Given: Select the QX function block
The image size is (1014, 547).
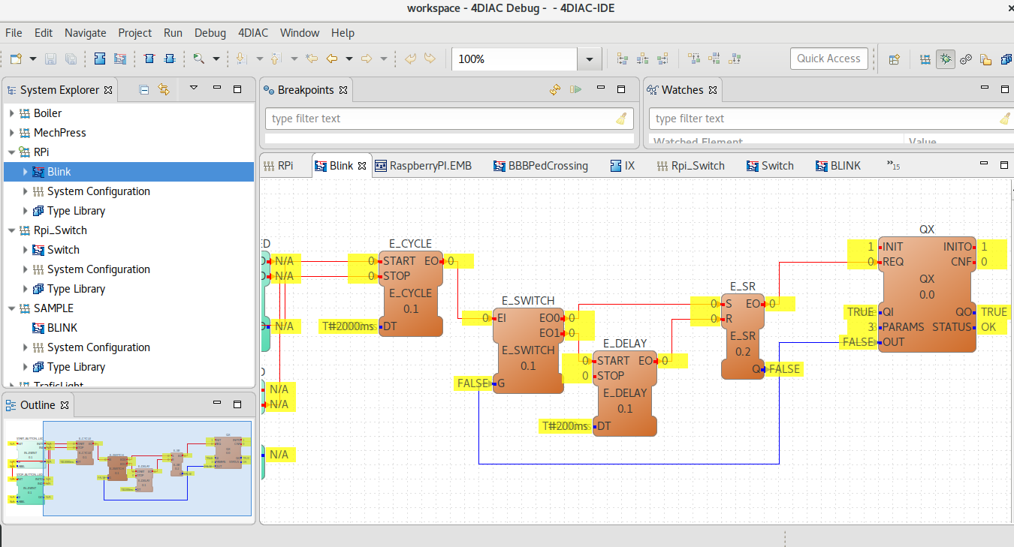Looking at the screenshot, I should tap(927, 294).
